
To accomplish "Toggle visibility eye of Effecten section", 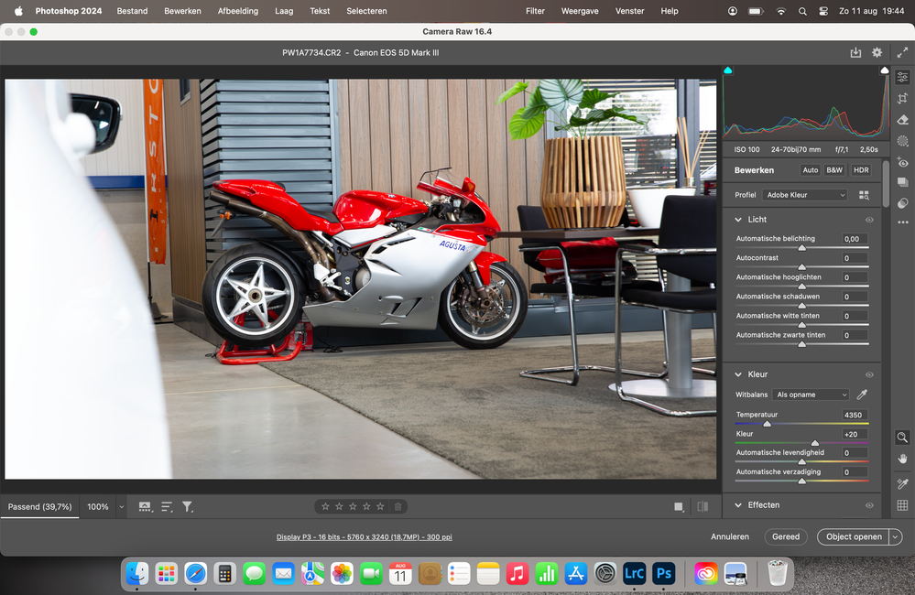I will point(869,505).
